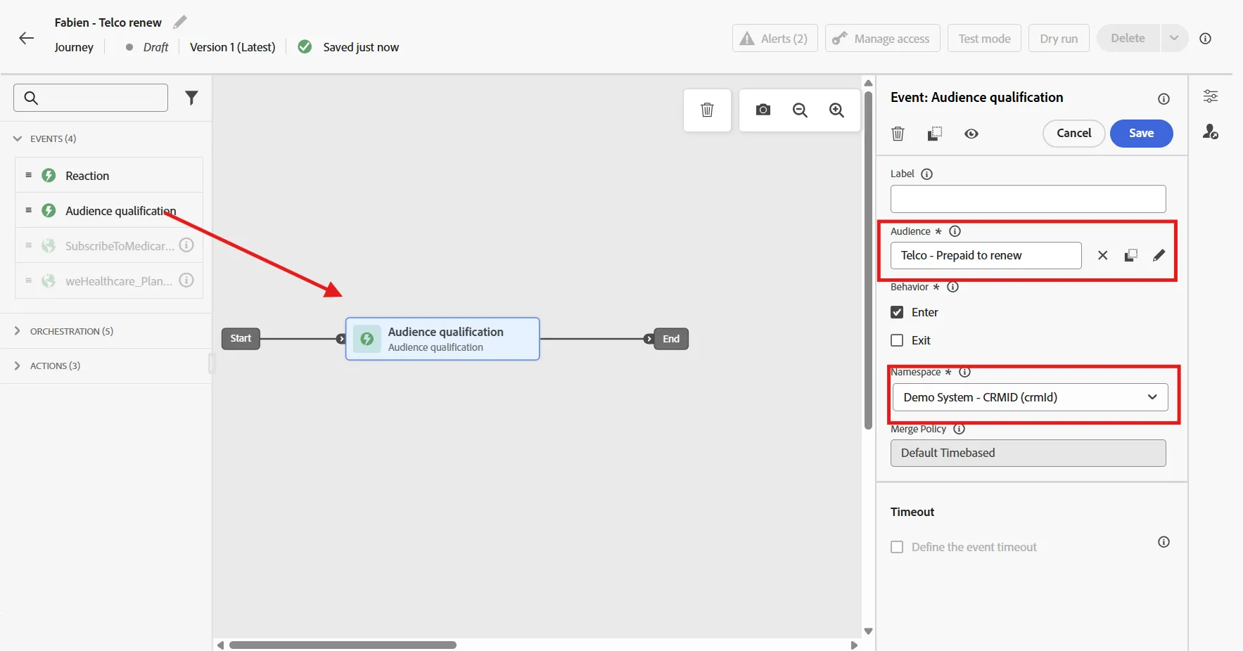Select the Audience qualification node on canvas
Image resolution: width=1243 pixels, height=651 pixels.
[442, 339]
